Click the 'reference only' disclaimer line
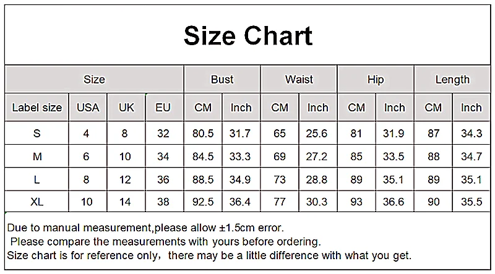Image resolution: width=495 pixels, height=274 pixels. click(209, 255)
